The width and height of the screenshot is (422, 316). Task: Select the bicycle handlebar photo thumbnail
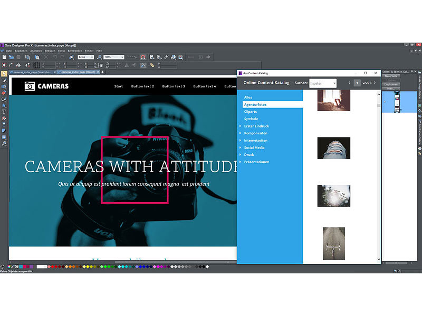(x=334, y=244)
